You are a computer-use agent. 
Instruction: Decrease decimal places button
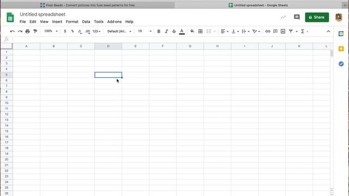[x=80, y=32]
